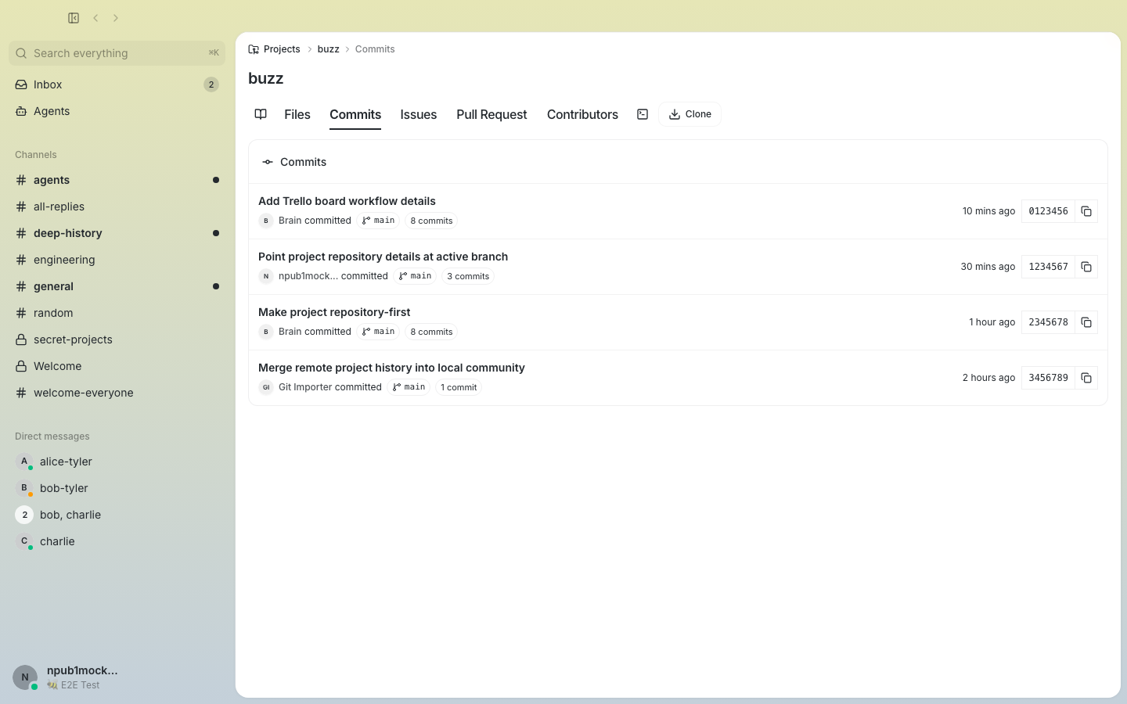Click the Search everything field

pos(117,53)
